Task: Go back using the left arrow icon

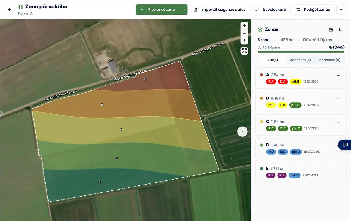Action: [x=10, y=10]
